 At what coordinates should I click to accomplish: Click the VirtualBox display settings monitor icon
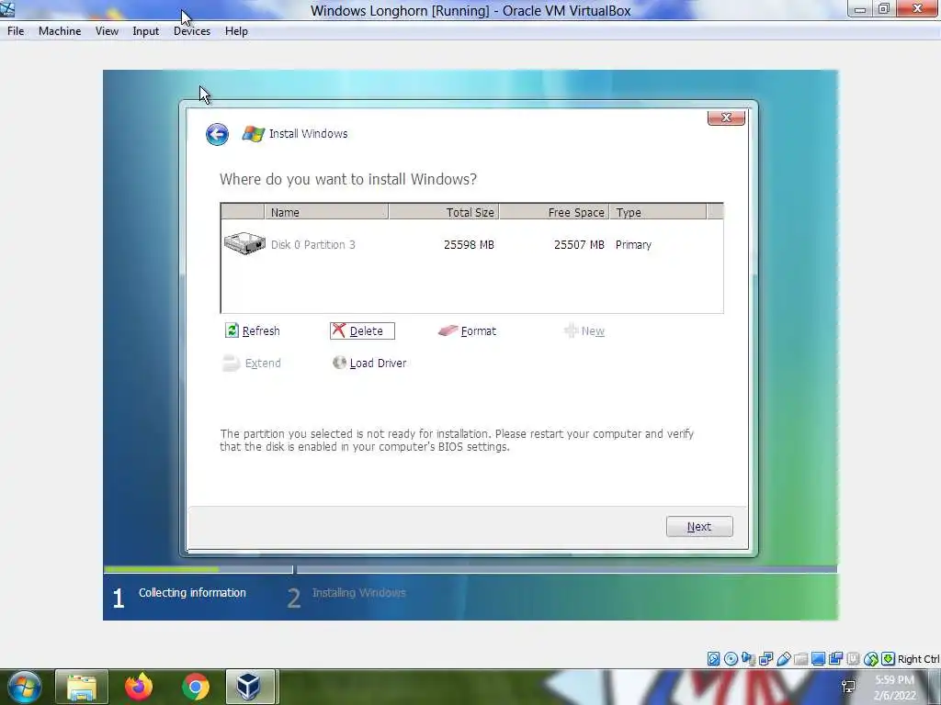click(x=818, y=659)
